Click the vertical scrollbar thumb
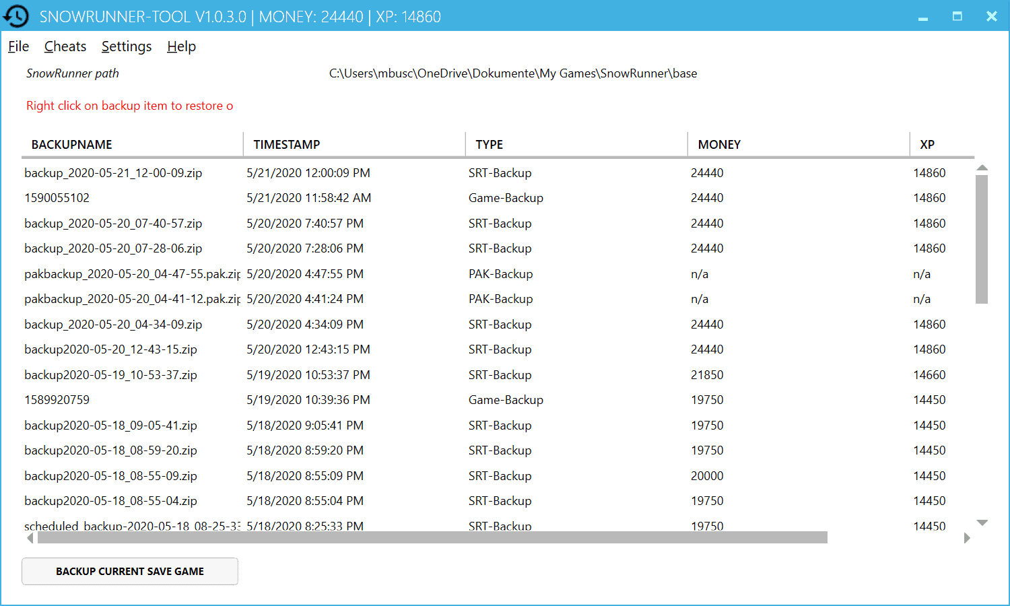The width and height of the screenshot is (1010, 606). pos(982,239)
